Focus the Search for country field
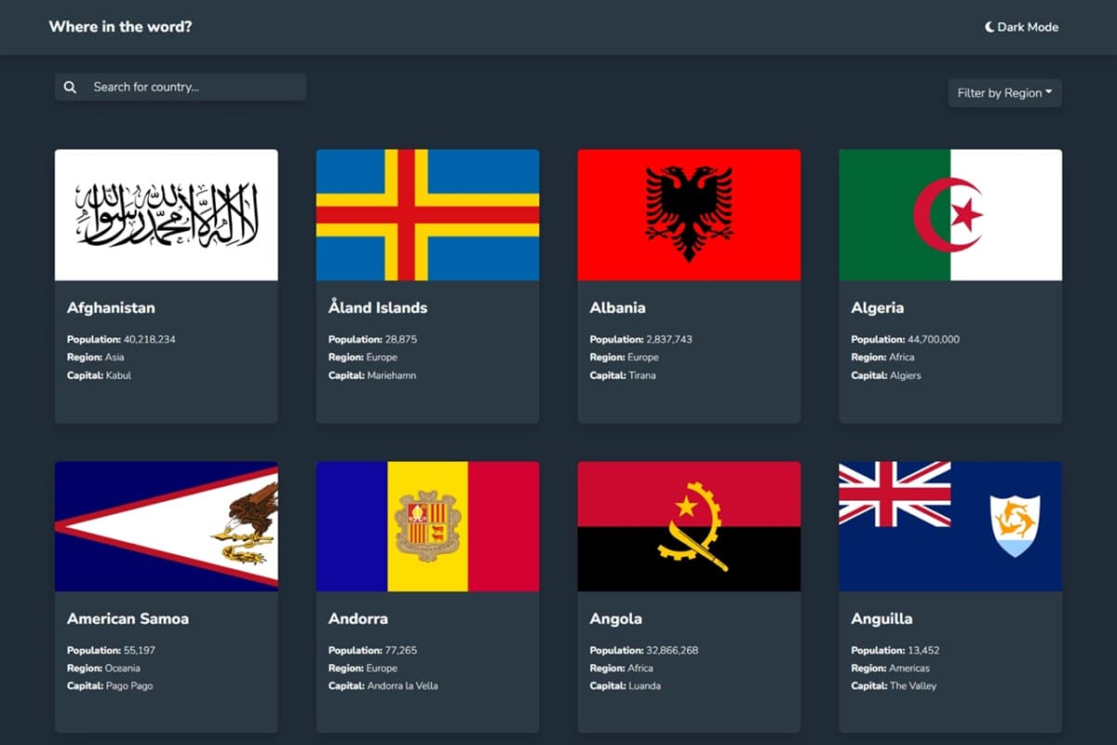 click(x=181, y=88)
